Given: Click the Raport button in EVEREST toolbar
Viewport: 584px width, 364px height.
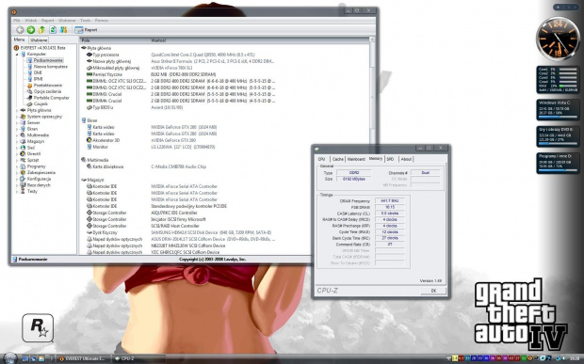Looking at the screenshot, I should 86,30.
